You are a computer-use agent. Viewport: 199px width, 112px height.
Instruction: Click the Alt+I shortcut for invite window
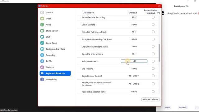click(x=134, y=54)
